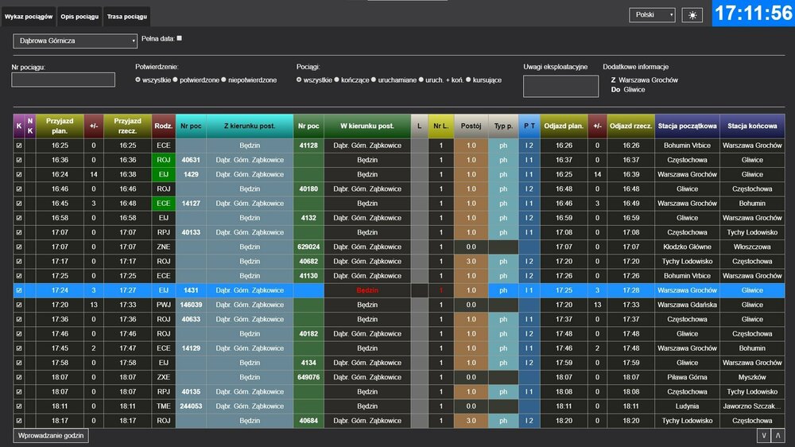Click the scroll down arrow button
This screenshot has height=447, width=795.
click(x=764, y=435)
